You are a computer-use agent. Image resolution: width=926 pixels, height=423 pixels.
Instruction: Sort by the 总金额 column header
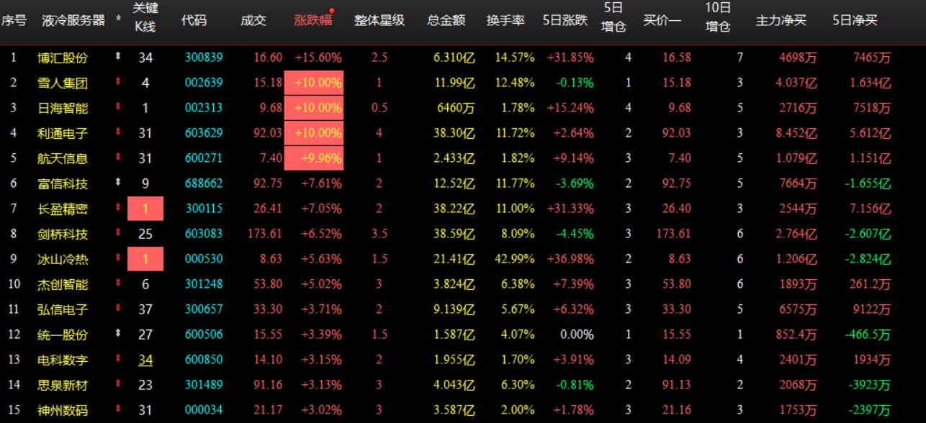446,20
